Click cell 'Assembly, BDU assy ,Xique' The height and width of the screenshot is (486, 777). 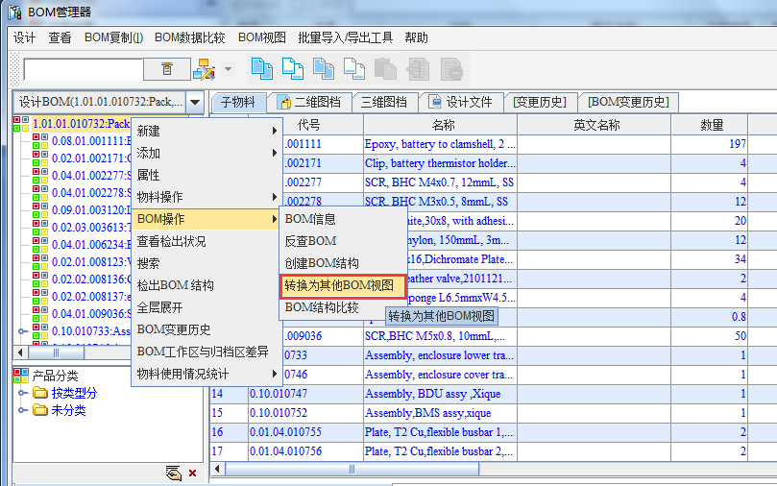[x=441, y=394]
